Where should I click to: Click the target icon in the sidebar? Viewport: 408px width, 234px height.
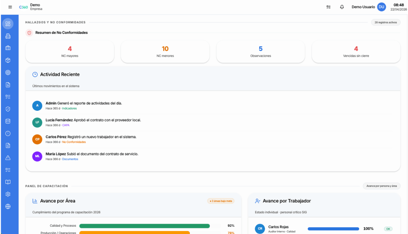pyautogui.click(x=8, y=72)
